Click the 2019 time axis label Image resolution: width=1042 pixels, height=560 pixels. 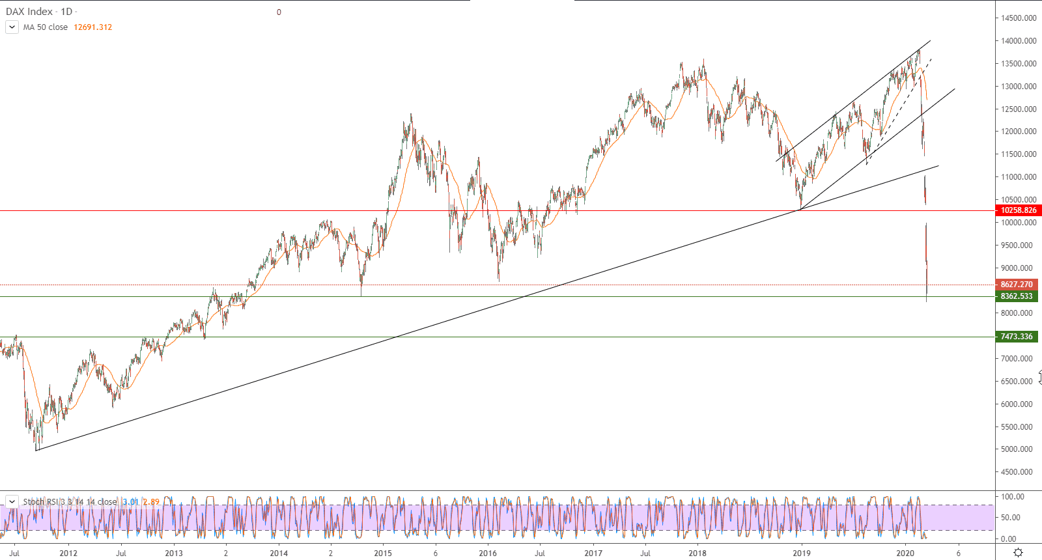point(802,553)
